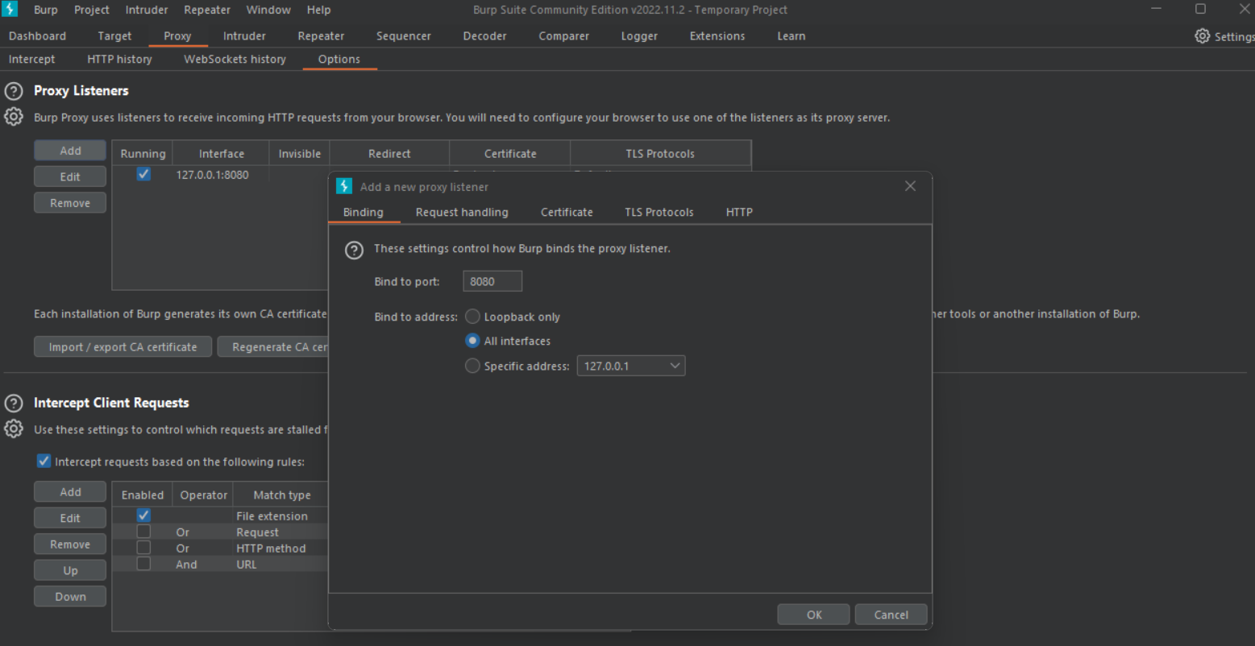Open the WebSockets history sub-tab

point(235,60)
